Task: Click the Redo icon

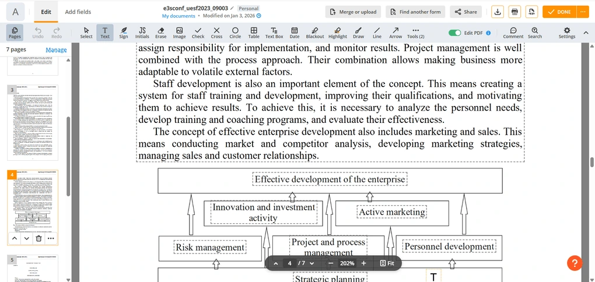Action: click(57, 33)
